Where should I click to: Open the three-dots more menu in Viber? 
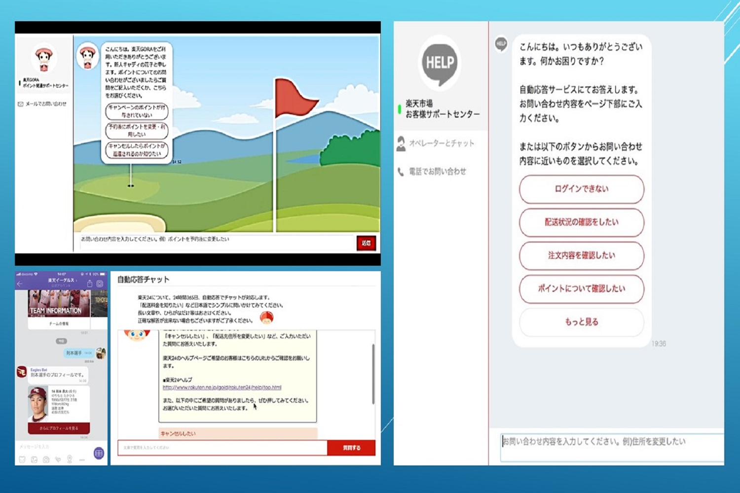click(x=82, y=460)
